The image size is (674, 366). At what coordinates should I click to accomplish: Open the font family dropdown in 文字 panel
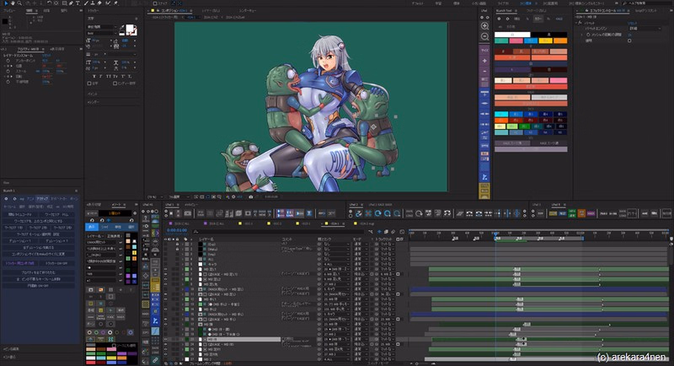coord(104,28)
